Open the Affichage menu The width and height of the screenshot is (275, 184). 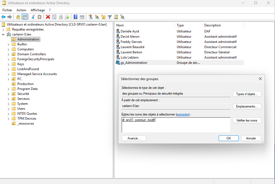coord(38,10)
